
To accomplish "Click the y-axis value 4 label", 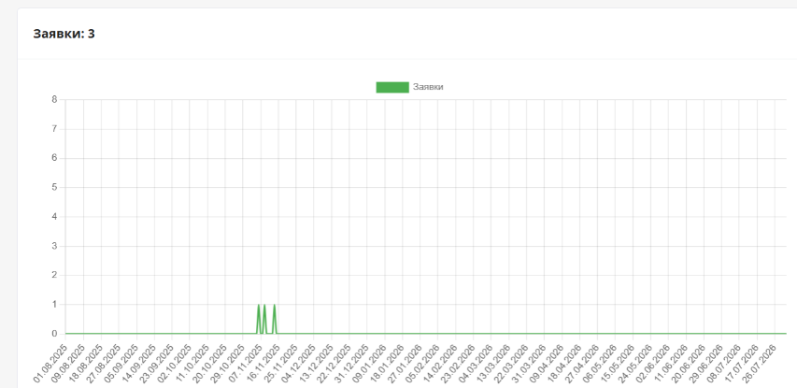I will 54,216.
